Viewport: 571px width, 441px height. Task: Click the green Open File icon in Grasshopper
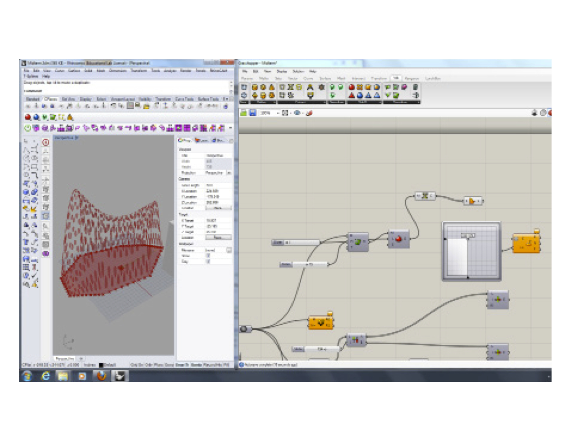pos(244,113)
